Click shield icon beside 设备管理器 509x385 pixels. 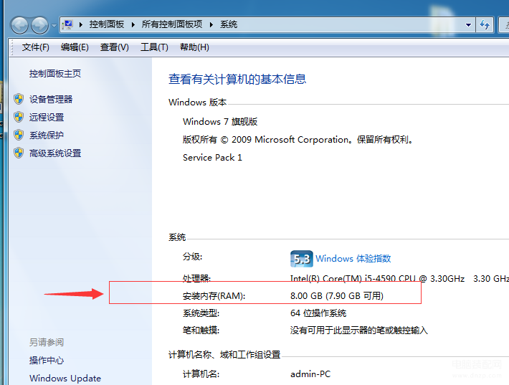[19, 99]
